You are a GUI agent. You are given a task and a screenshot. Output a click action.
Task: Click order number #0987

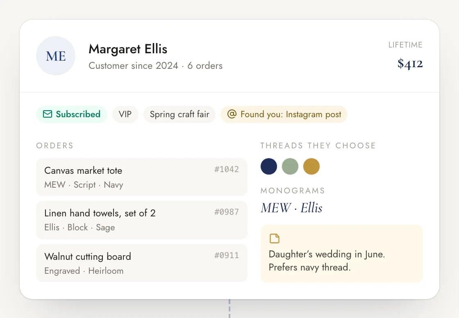pyautogui.click(x=227, y=212)
